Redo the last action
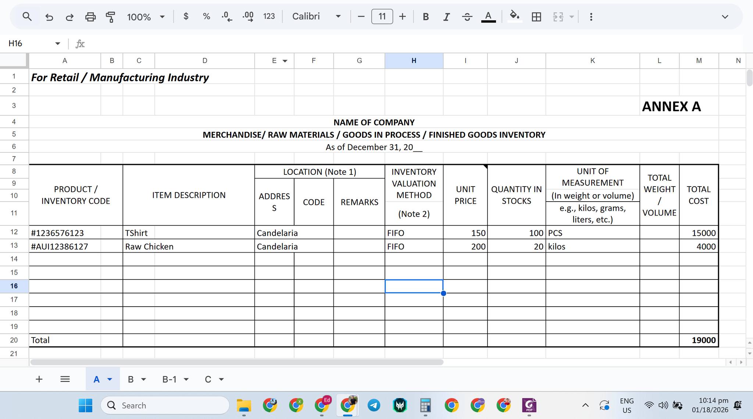The image size is (753, 419). (x=69, y=17)
